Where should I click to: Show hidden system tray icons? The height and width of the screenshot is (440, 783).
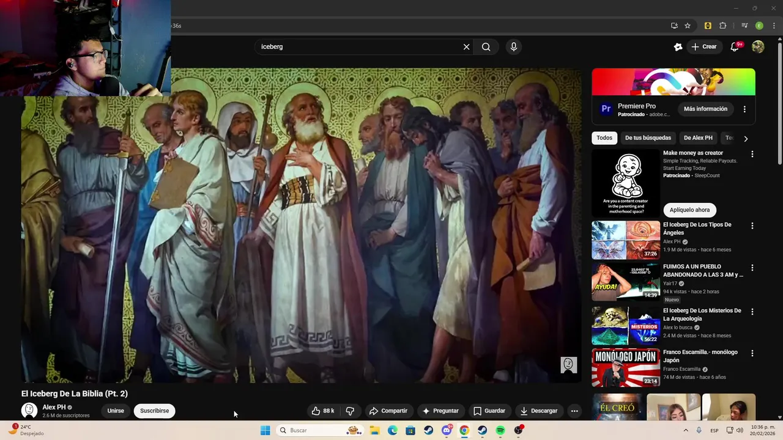tap(685, 430)
